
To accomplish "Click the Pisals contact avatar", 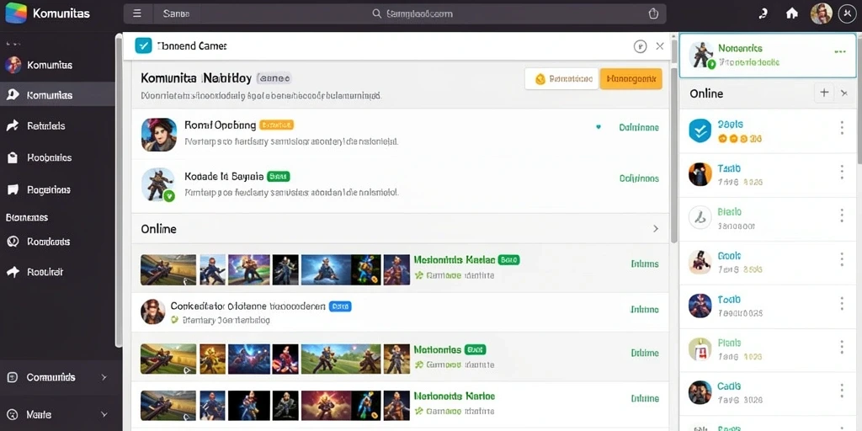I will pyautogui.click(x=700, y=349).
